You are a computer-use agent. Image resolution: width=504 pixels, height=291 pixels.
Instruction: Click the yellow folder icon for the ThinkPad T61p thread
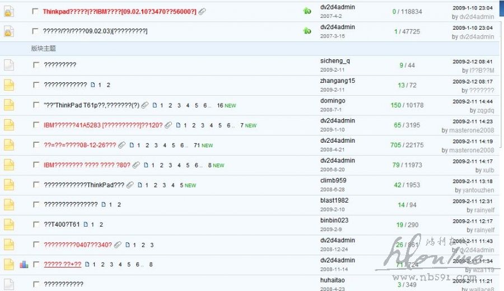coord(9,105)
